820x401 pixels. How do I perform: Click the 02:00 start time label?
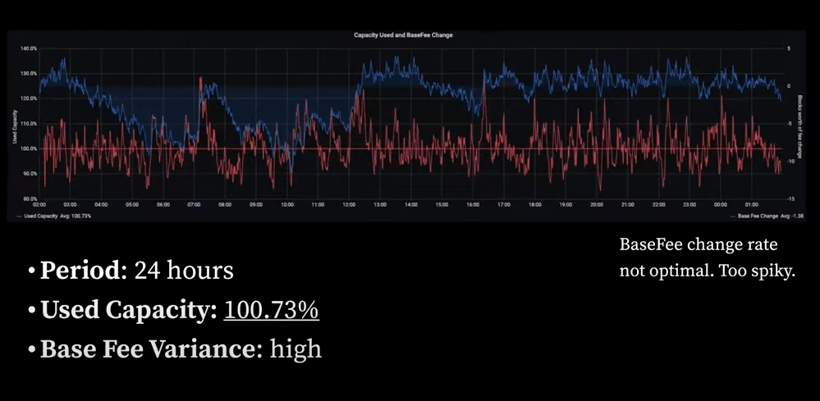[39, 204]
